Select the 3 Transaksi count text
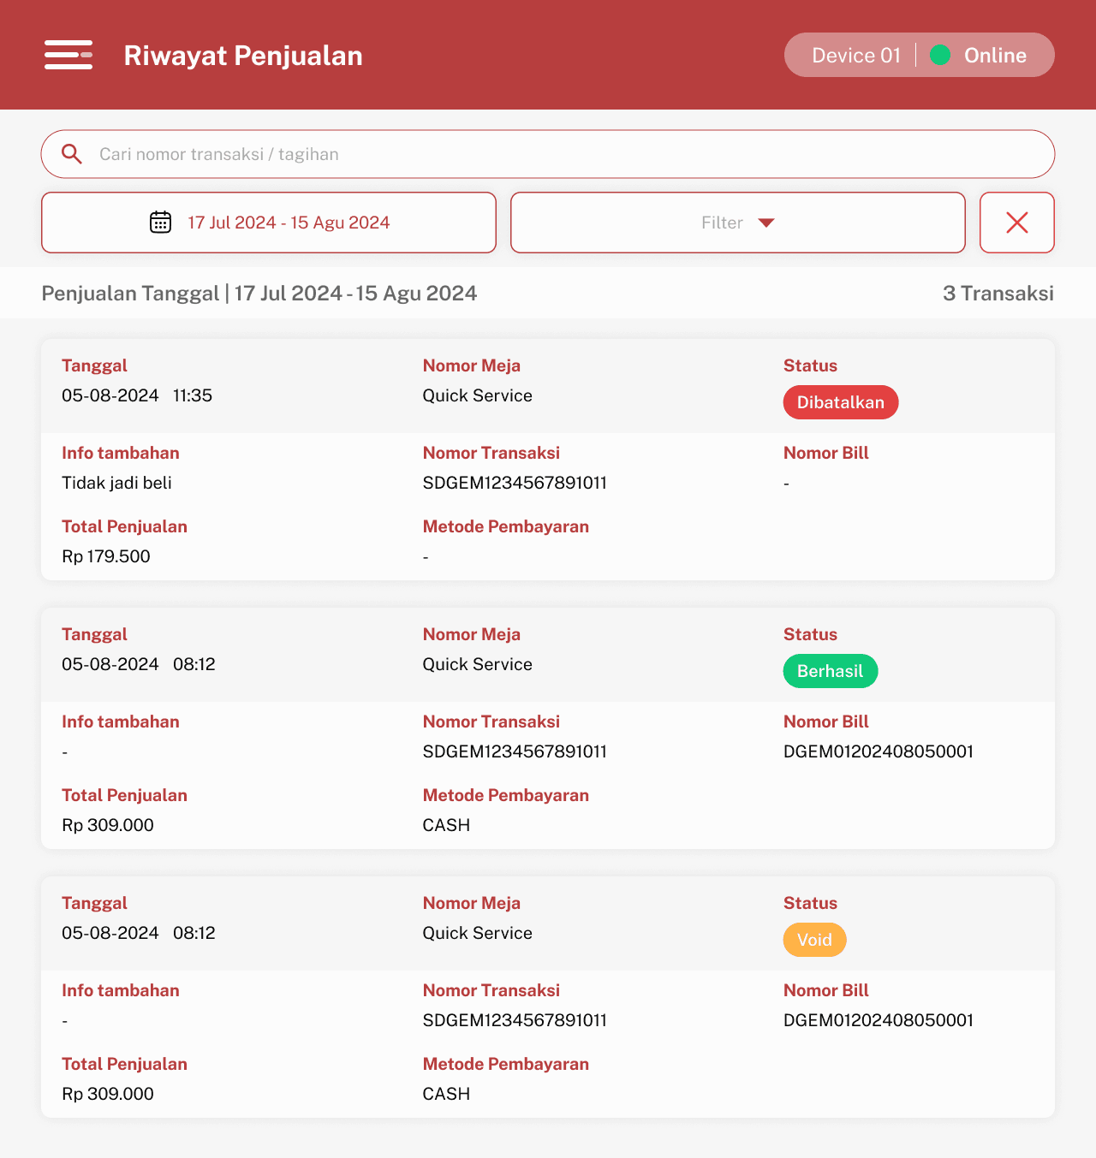This screenshot has width=1096, height=1158. click(x=998, y=294)
